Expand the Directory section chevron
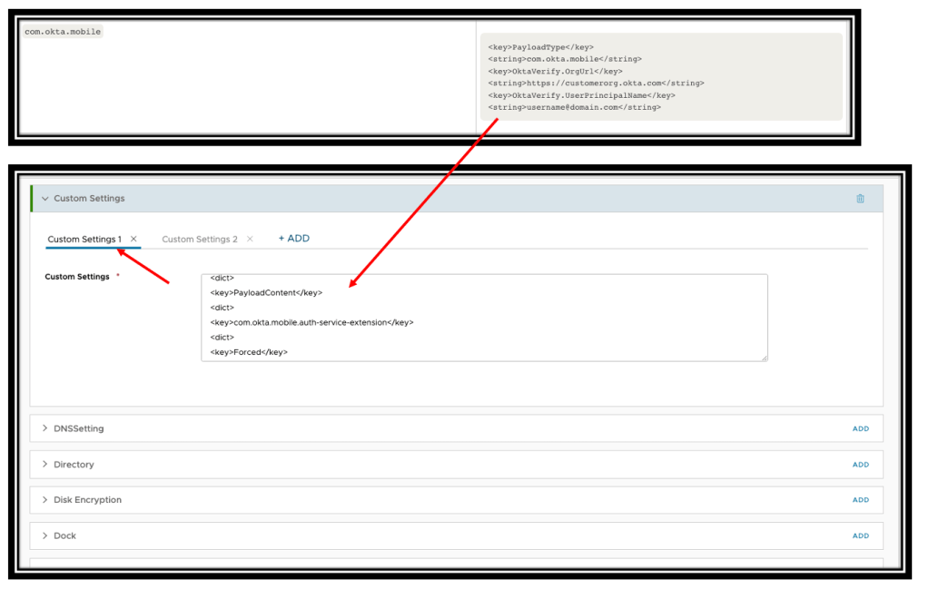The image size is (929, 589). point(45,465)
